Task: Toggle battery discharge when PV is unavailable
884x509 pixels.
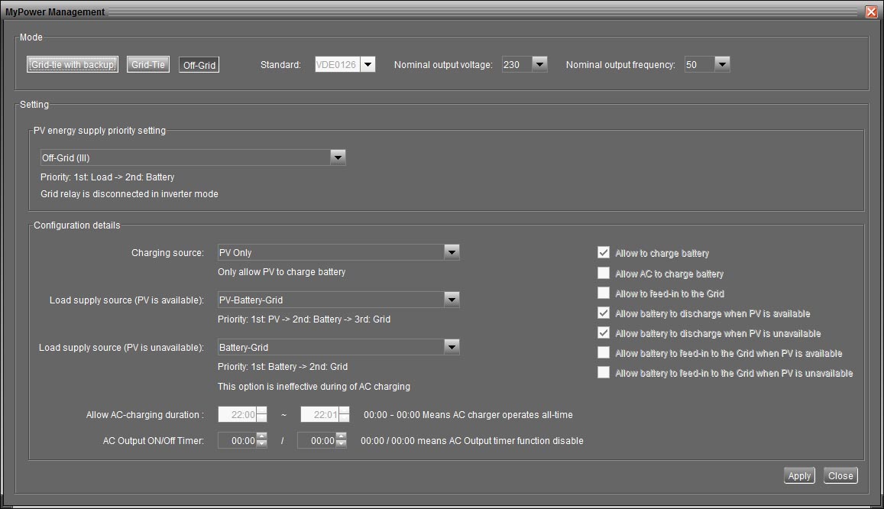Action: [604, 332]
